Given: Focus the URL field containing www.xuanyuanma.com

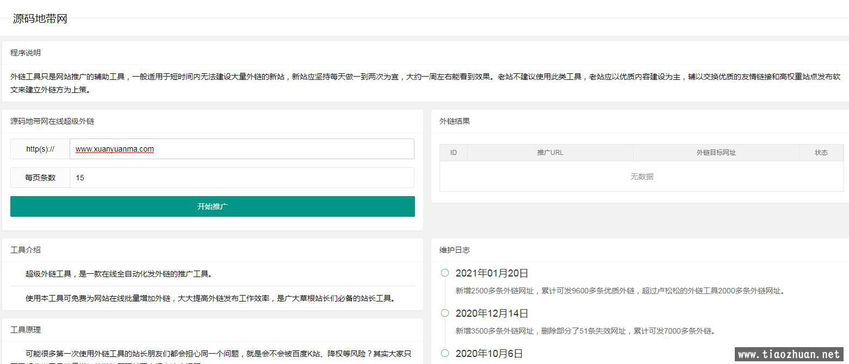Looking at the screenshot, I should (x=242, y=149).
